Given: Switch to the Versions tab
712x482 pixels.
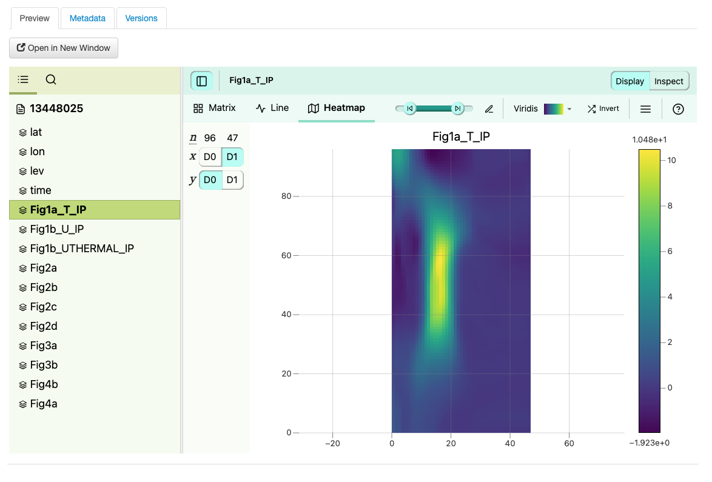Looking at the screenshot, I should click(141, 18).
